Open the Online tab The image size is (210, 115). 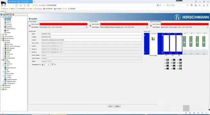tap(2, 11)
